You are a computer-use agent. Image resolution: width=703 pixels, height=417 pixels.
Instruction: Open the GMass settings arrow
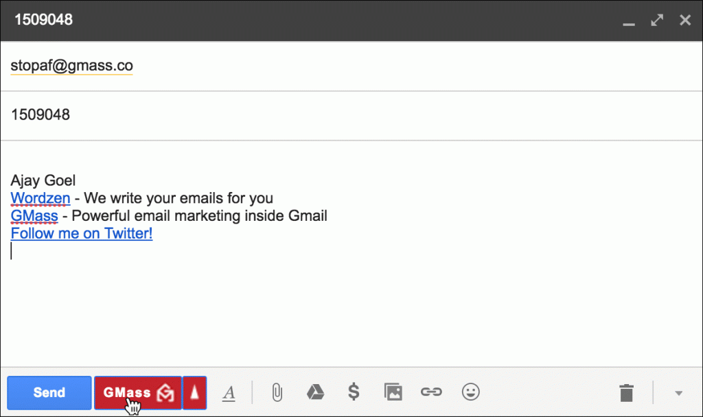pyautogui.click(x=195, y=392)
